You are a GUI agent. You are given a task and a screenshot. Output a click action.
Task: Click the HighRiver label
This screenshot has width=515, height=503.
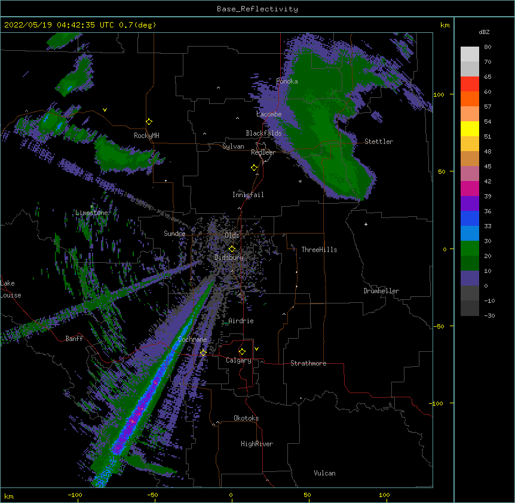257,444
